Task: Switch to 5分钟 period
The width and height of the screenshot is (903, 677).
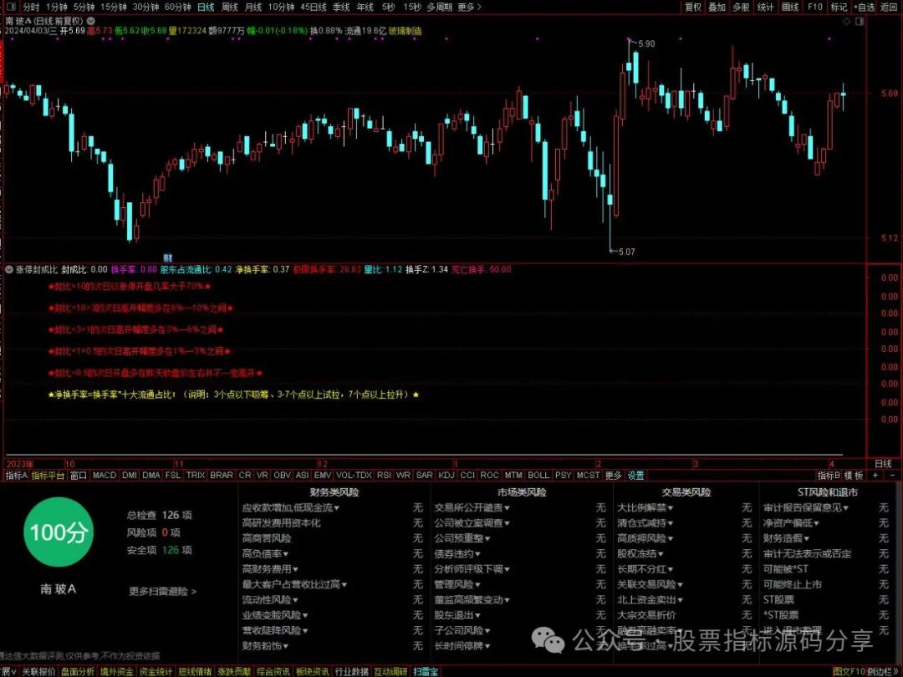Action: [84, 7]
